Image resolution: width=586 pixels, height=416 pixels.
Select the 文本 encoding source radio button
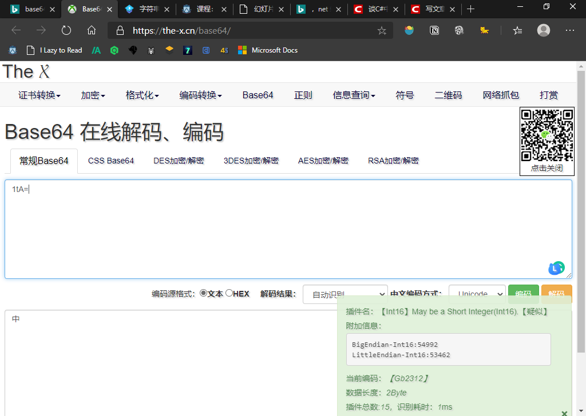tap(204, 293)
